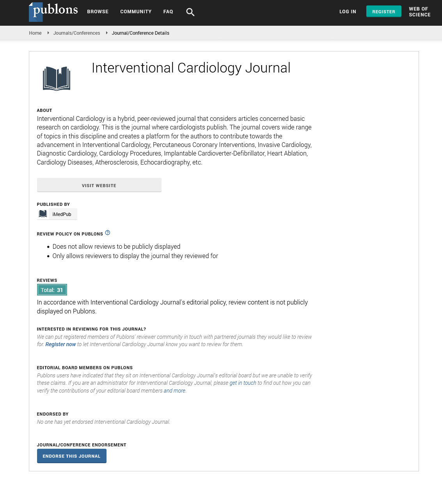Open the Web of Science link

coord(419,12)
